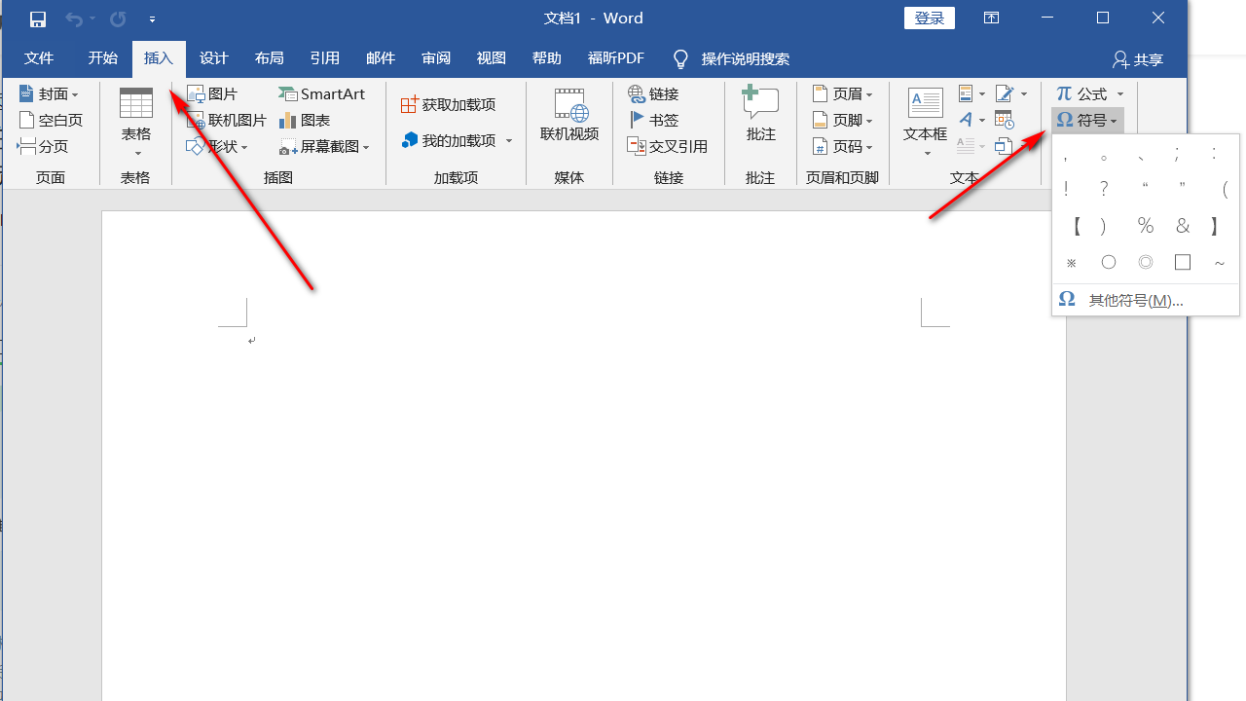This screenshot has width=1246, height=701.
Task: Insert a SmartArt graphic
Action: [322, 94]
